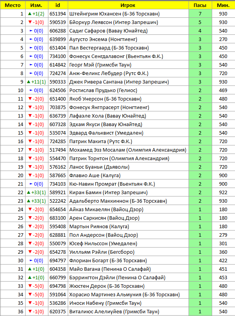235x316 pixels.
Task: Select player Эдхам Якуси (Вавау Юнайтед)
Action: point(106,124)
